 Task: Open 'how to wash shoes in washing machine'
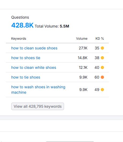pyautogui.click(x=38, y=90)
